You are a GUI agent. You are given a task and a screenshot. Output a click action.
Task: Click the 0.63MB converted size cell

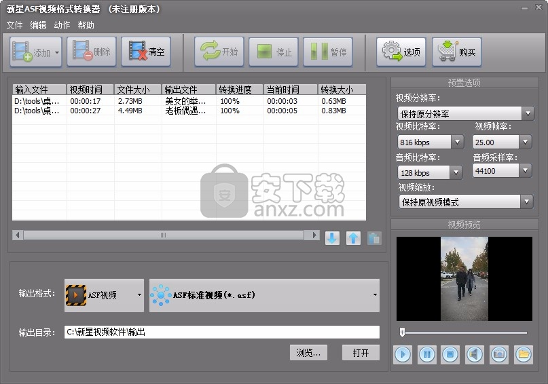[x=334, y=101]
